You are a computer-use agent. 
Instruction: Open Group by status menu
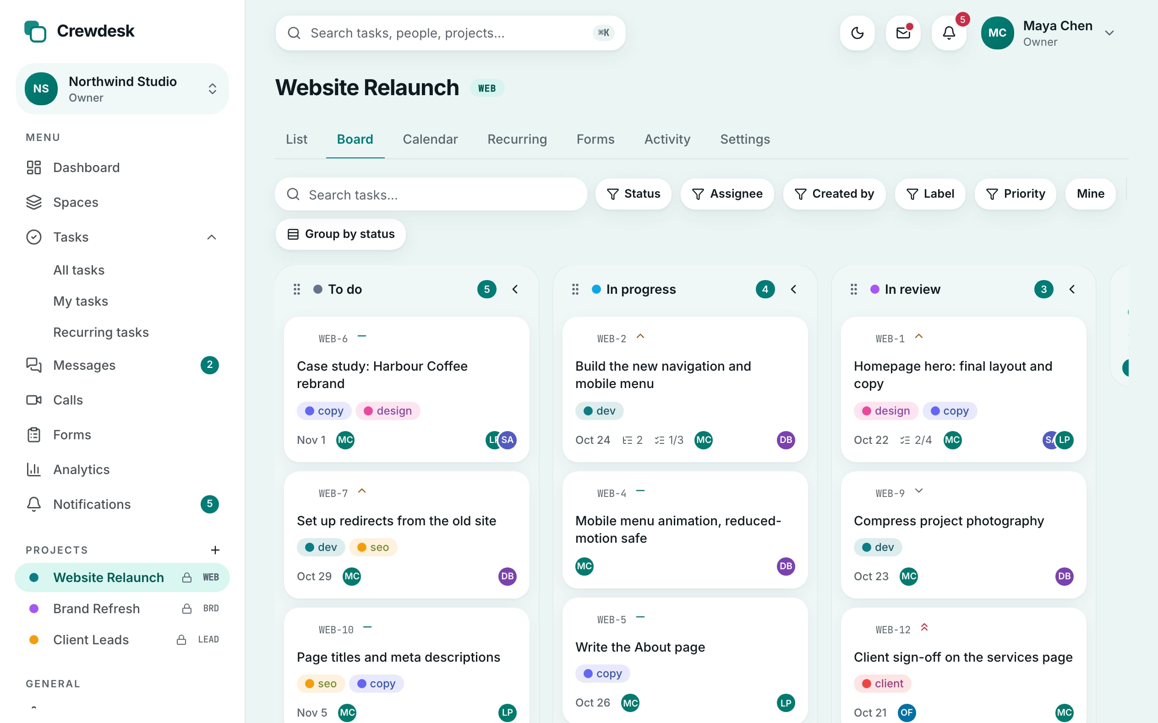point(341,234)
